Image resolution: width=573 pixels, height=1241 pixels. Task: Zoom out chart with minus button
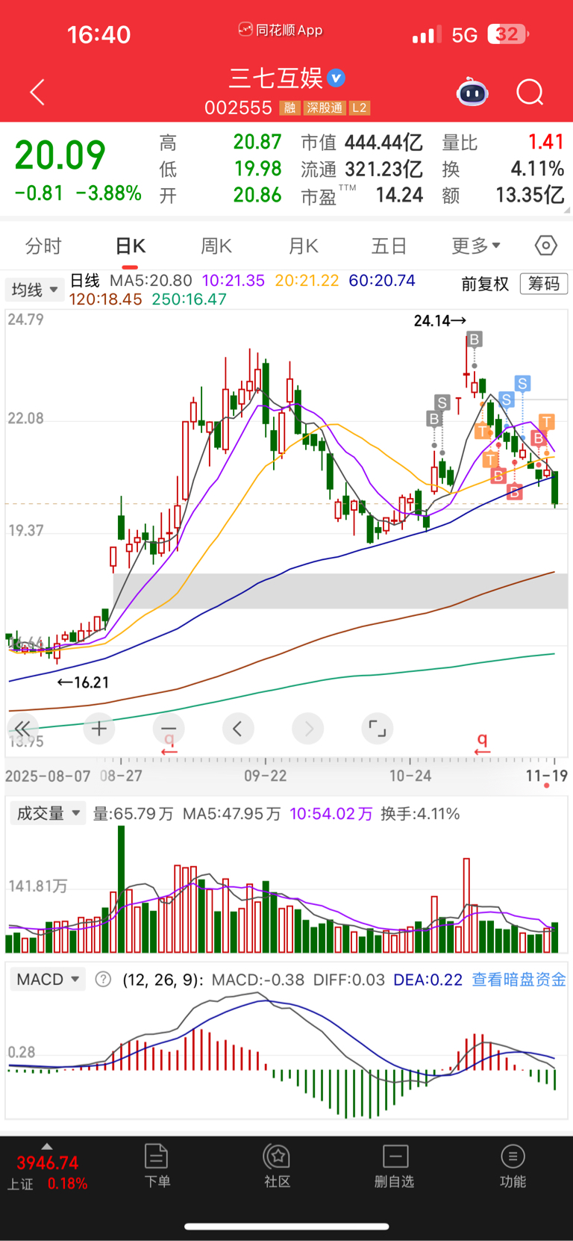point(169,728)
